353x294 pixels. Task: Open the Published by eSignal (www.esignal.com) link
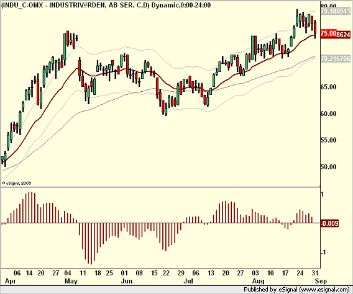(296, 290)
